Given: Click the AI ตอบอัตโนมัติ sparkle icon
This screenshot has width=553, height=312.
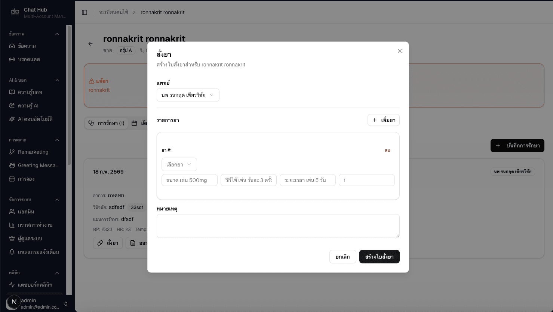Looking at the screenshot, I should pyautogui.click(x=12, y=119).
